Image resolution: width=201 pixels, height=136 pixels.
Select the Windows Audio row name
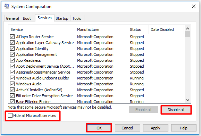tap(29, 84)
